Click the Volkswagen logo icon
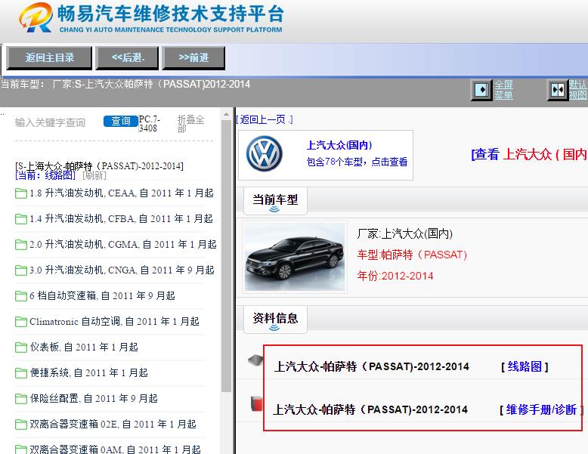Image resolution: width=588 pixels, height=454 pixels. tap(265, 153)
